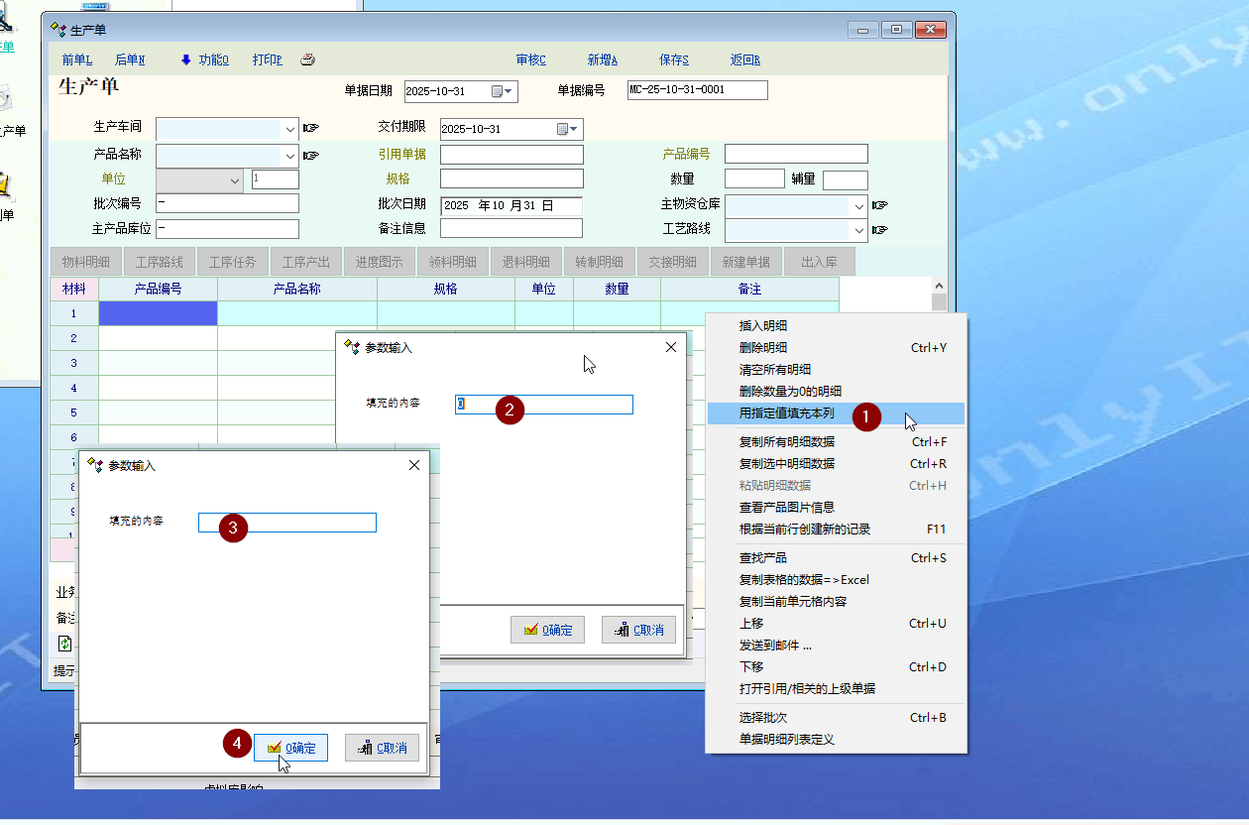
Task: Click the hand pointer icon beside 主物资仓库
Action: tap(879, 205)
